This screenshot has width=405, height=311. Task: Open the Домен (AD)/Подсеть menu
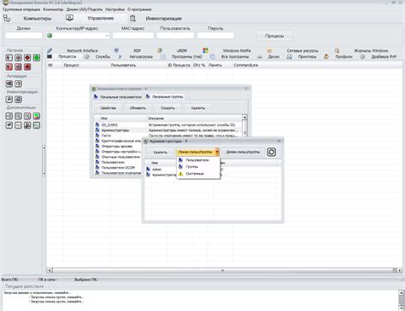click(85, 9)
